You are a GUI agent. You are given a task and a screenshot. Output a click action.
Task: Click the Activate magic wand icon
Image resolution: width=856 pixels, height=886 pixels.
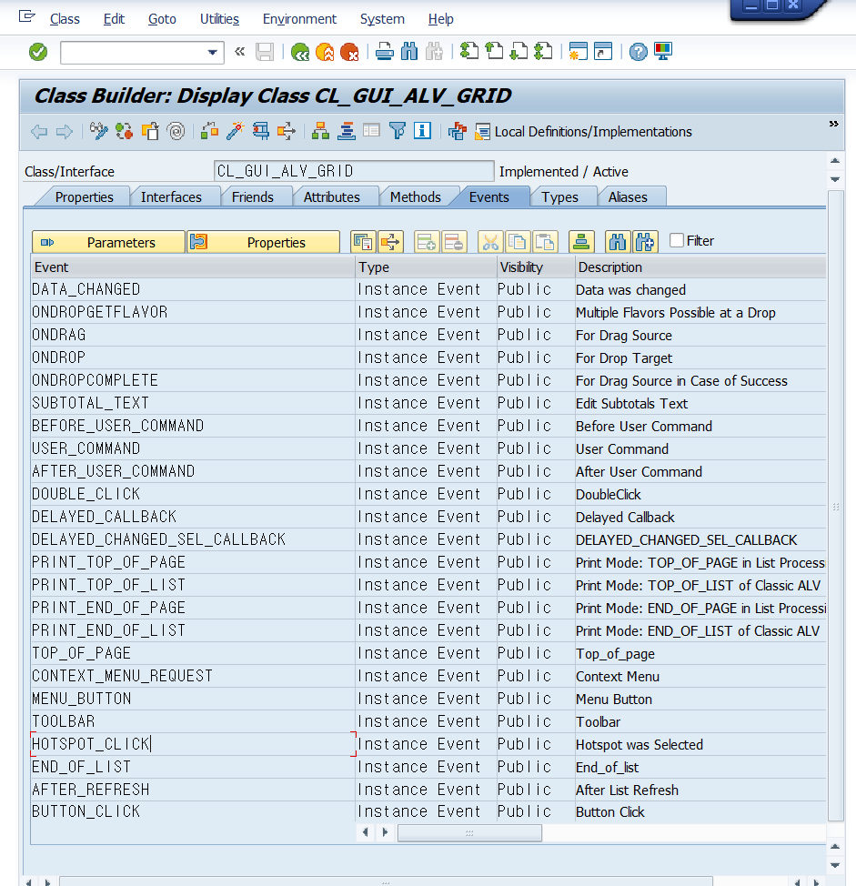tap(235, 132)
